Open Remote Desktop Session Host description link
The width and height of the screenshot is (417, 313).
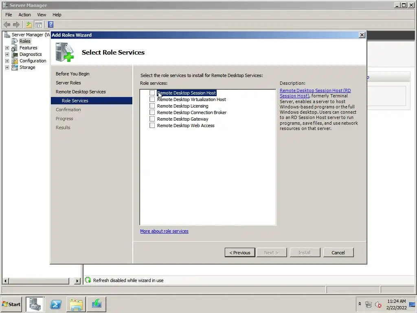point(315,93)
